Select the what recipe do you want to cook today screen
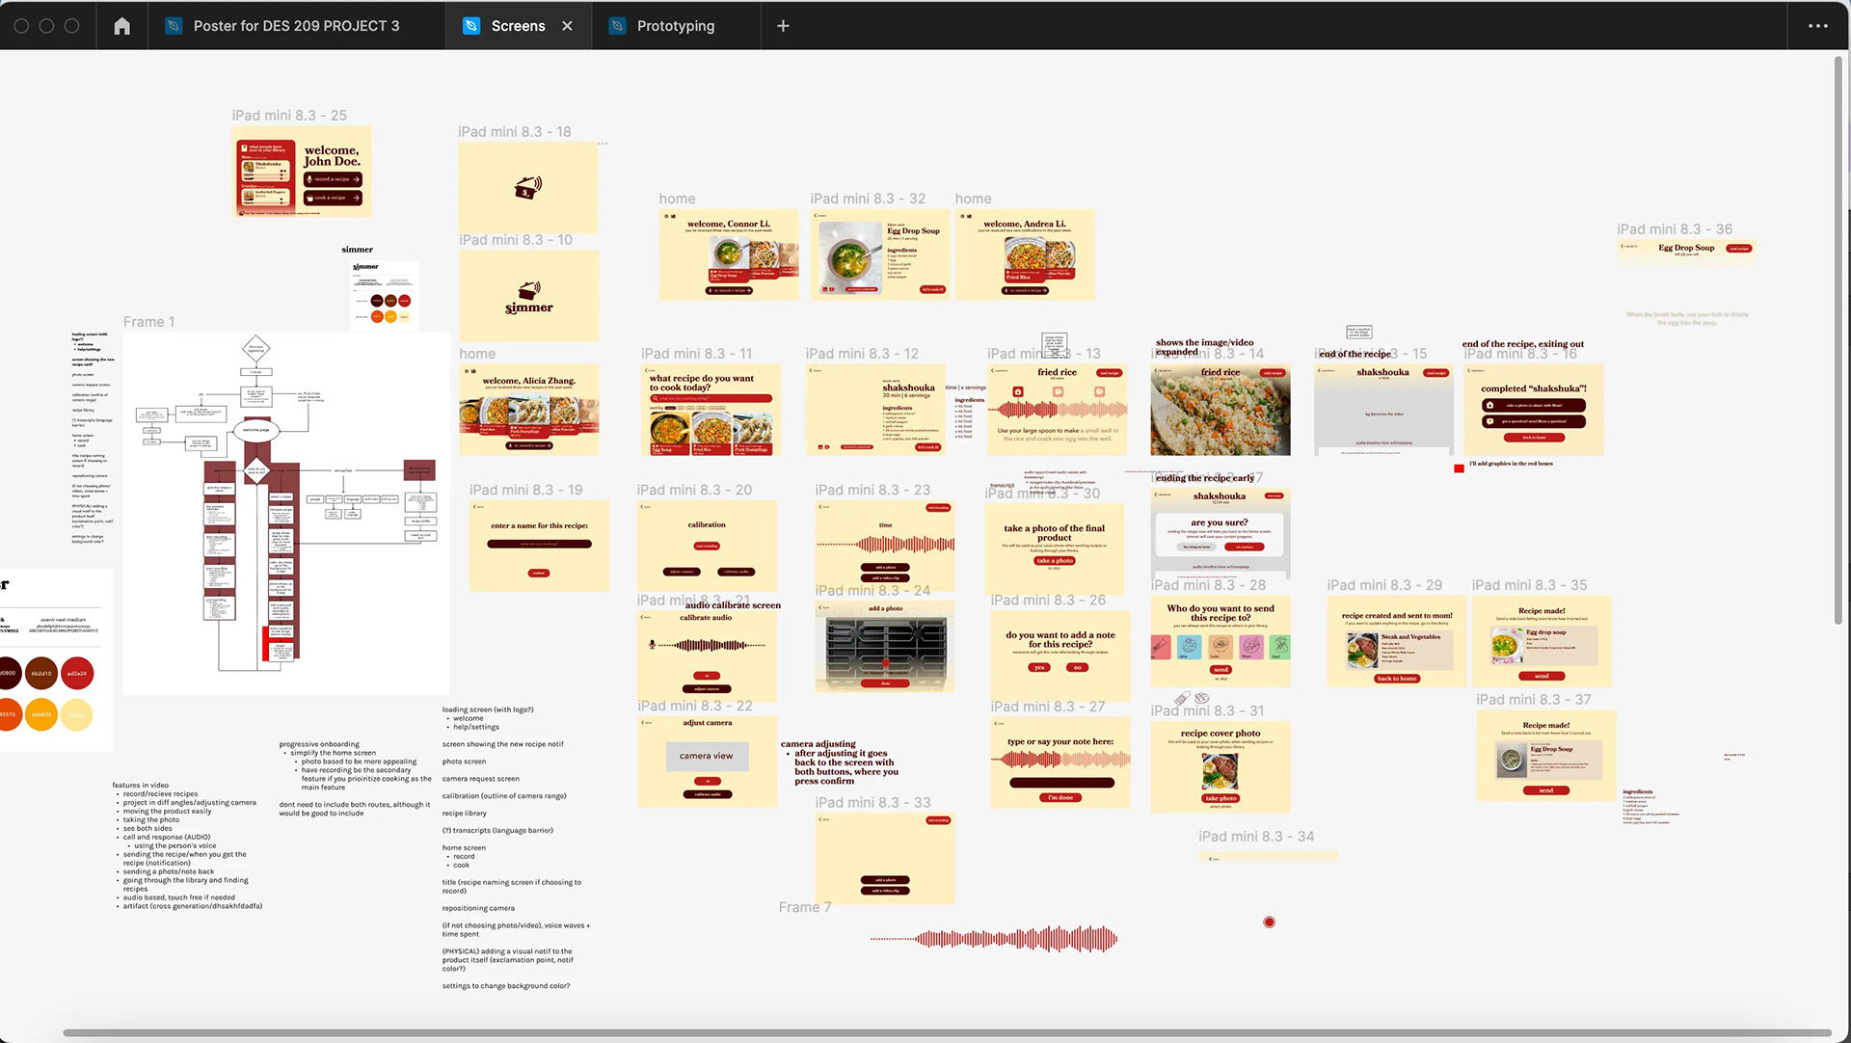The image size is (1851, 1043). (x=711, y=410)
